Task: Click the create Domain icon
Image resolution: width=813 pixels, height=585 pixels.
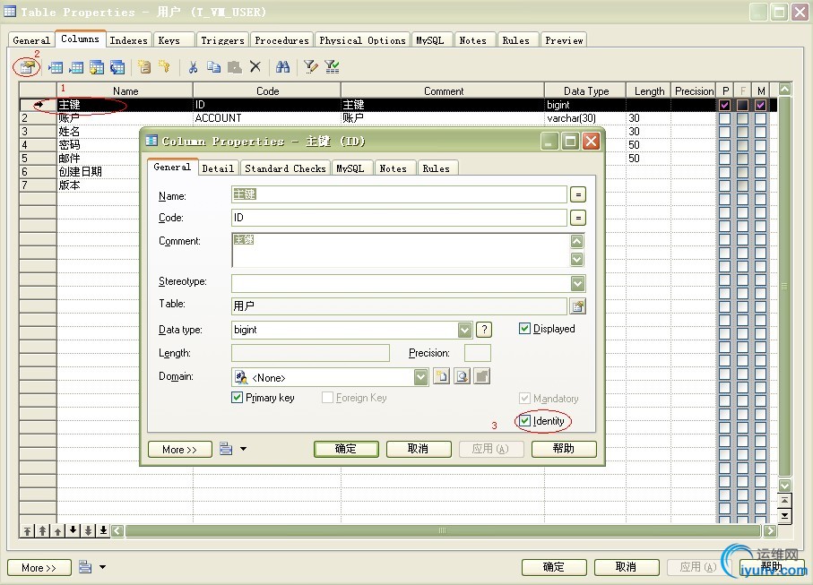Action: (441, 376)
